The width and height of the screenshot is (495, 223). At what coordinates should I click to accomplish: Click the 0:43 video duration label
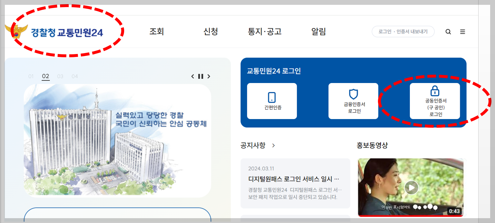click(454, 211)
